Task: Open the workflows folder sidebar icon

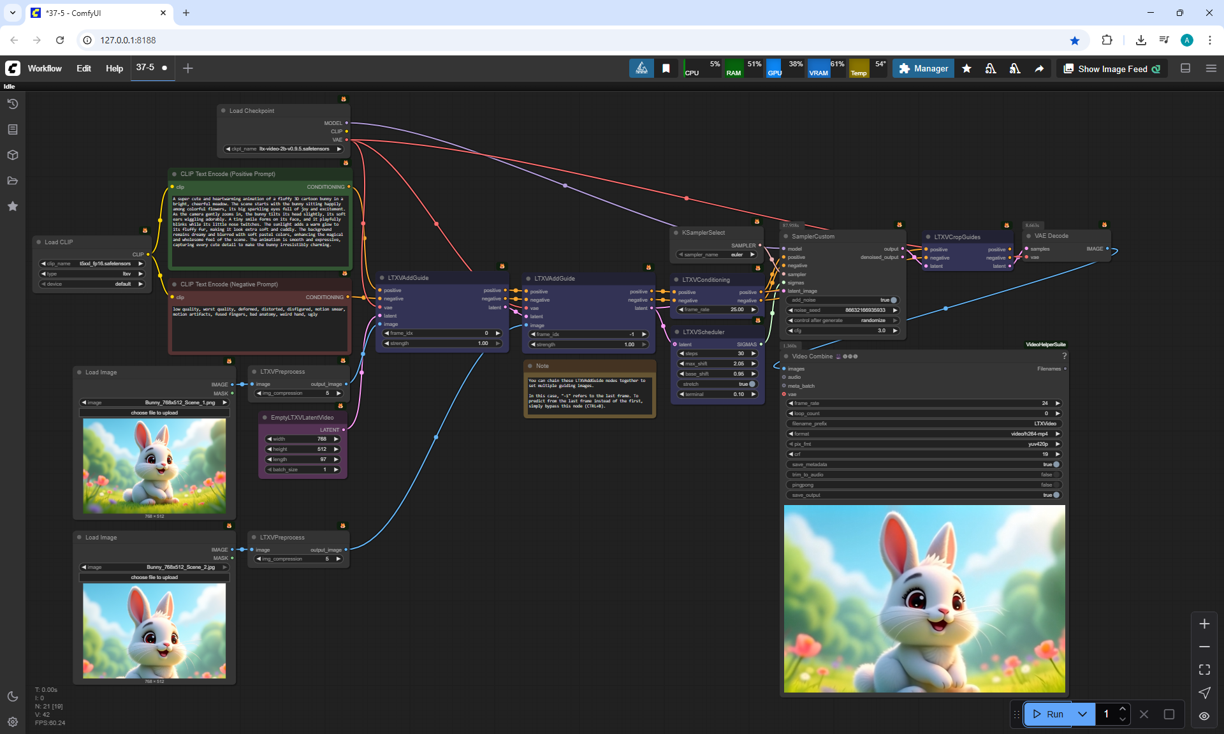Action: pyautogui.click(x=12, y=180)
